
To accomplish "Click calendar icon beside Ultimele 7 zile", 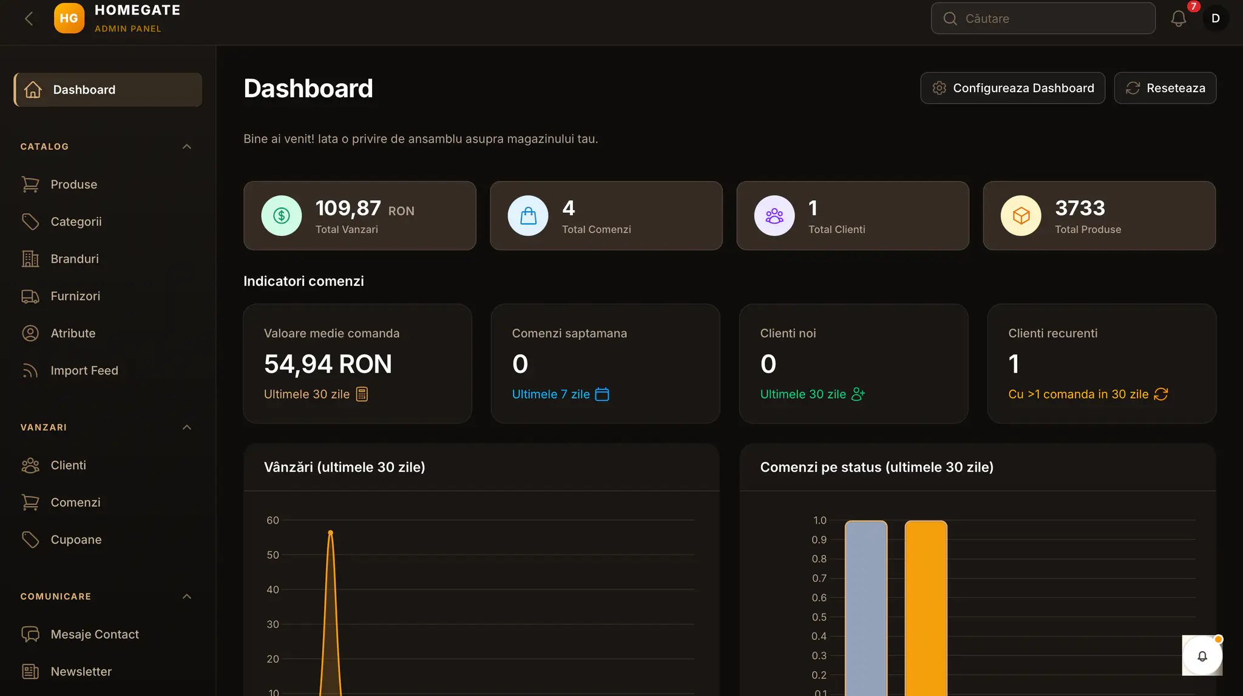I will pyautogui.click(x=602, y=394).
